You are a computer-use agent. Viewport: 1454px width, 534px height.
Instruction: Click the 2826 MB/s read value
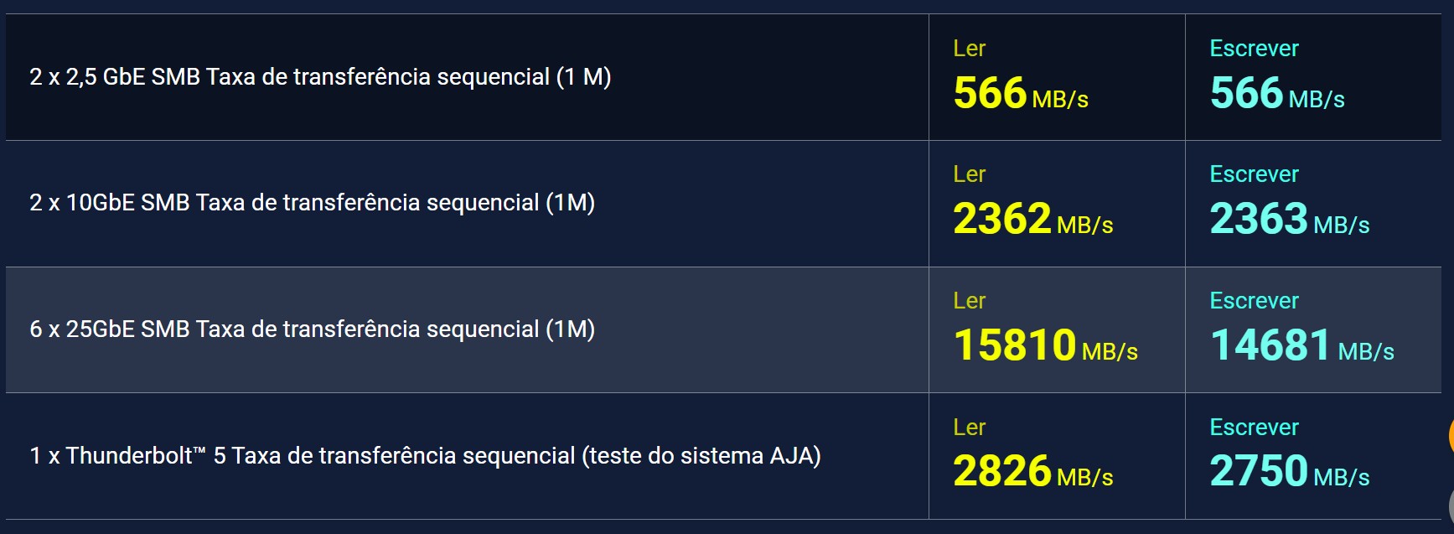(x=1032, y=472)
